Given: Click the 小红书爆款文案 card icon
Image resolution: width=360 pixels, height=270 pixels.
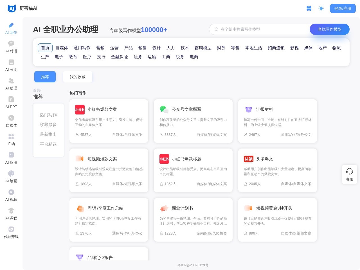Looking at the screenshot, I should pos(80,110).
